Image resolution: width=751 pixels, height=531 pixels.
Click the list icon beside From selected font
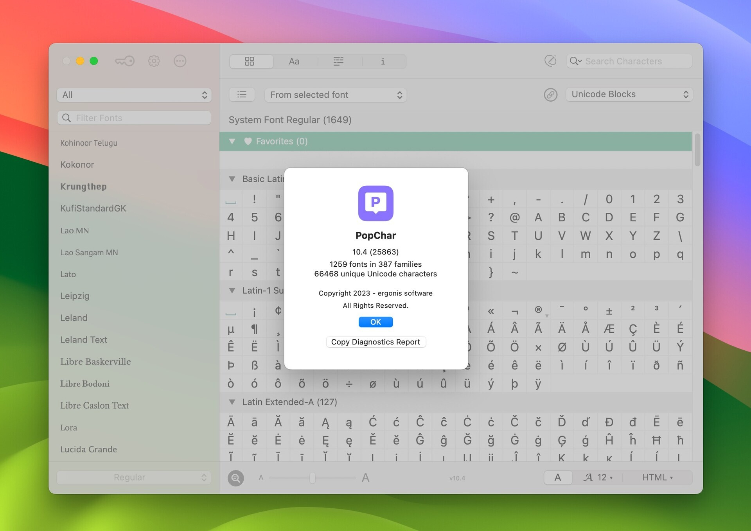[x=242, y=94]
